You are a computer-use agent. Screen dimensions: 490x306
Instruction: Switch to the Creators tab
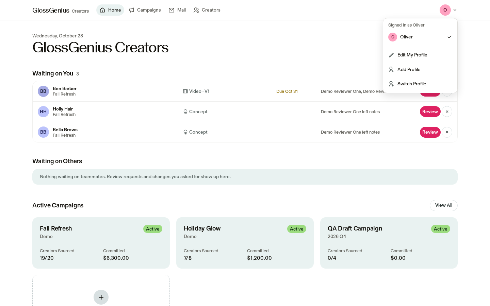(x=207, y=10)
